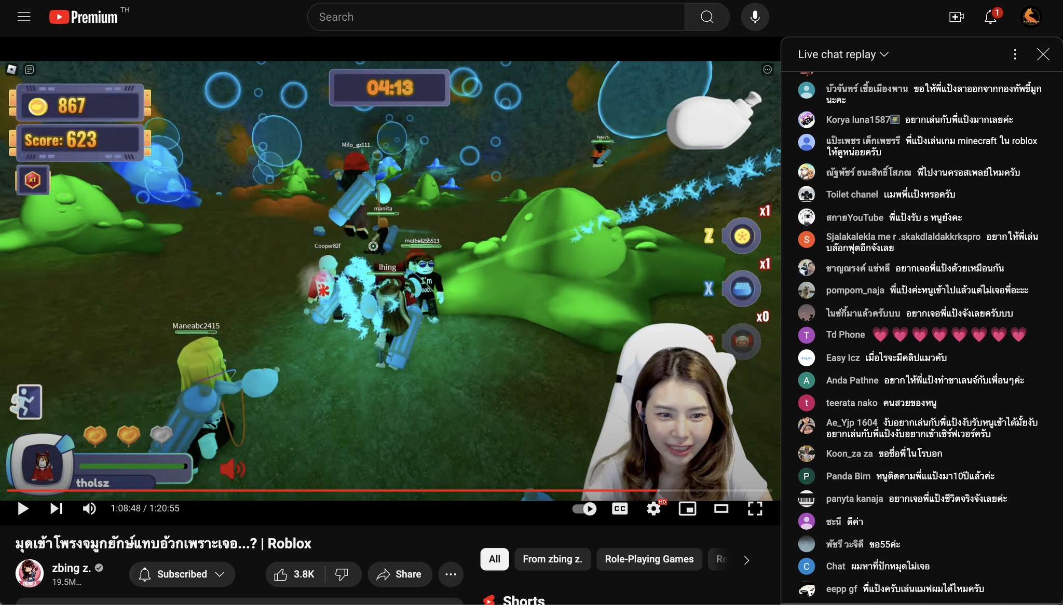Skip to the next video
The height and width of the screenshot is (605, 1063).
coord(56,508)
